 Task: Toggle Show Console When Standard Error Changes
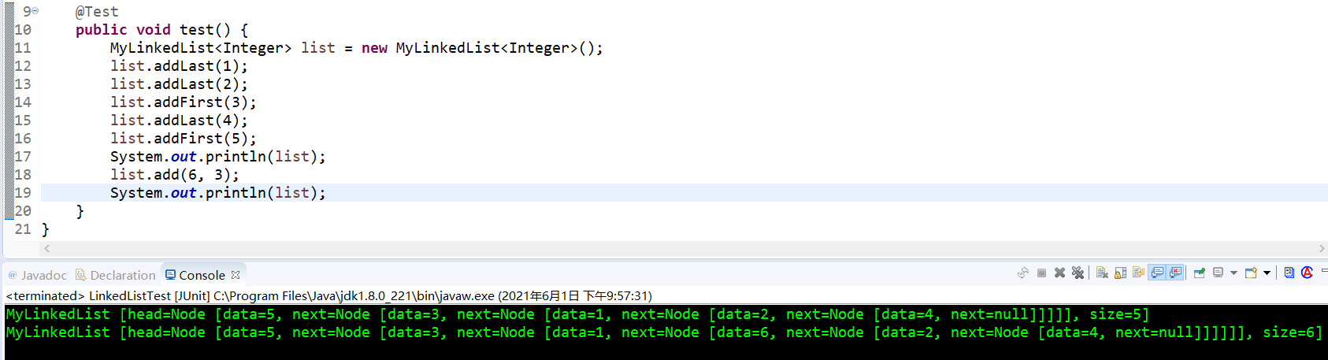[x=1175, y=273]
